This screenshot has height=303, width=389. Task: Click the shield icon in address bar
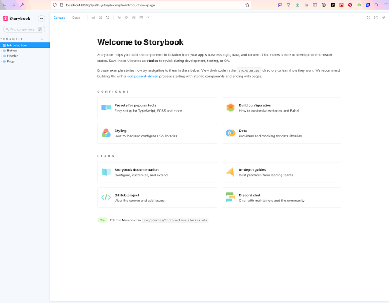[54, 5]
